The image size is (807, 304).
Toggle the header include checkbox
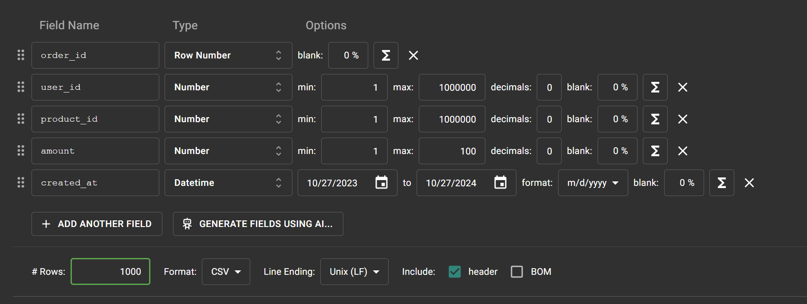click(x=455, y=272)
